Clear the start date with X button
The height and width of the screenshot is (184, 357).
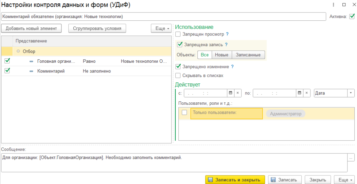coord(238,93)
